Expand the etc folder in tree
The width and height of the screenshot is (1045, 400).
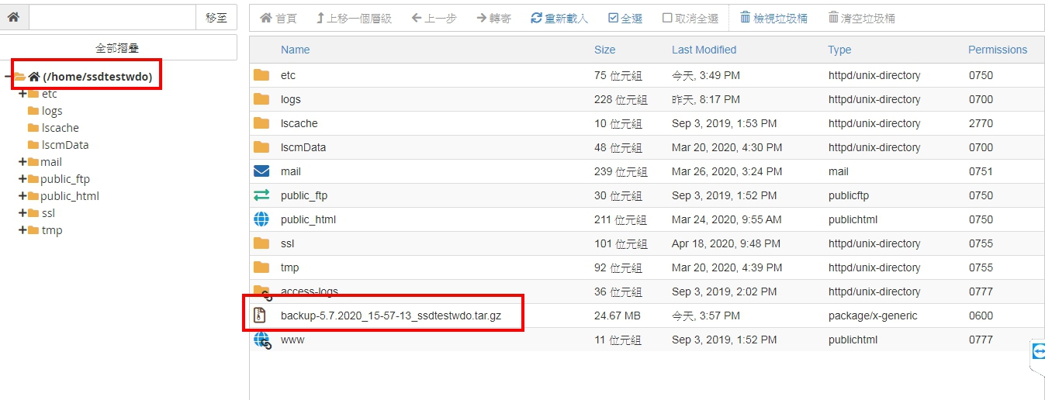22,94
